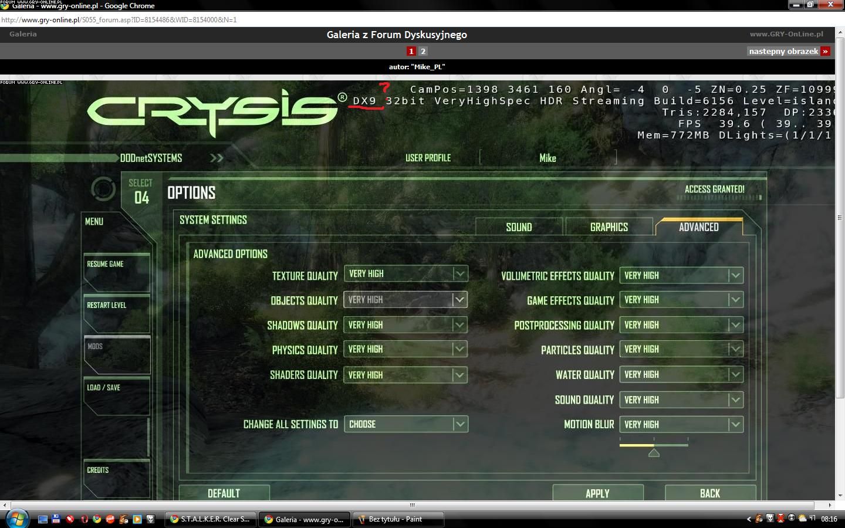Click the Motion Blur slider handle
Viewport: 845px width, 528px height.
tap(654, 452)
